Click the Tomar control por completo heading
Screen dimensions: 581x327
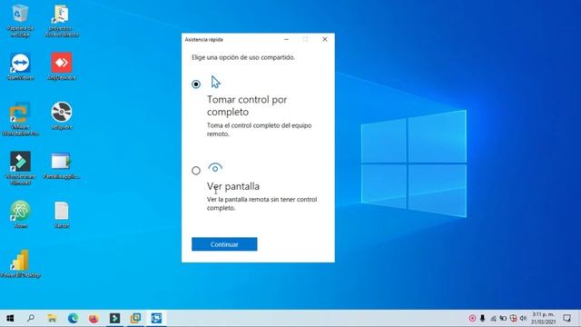pos(247,105)
